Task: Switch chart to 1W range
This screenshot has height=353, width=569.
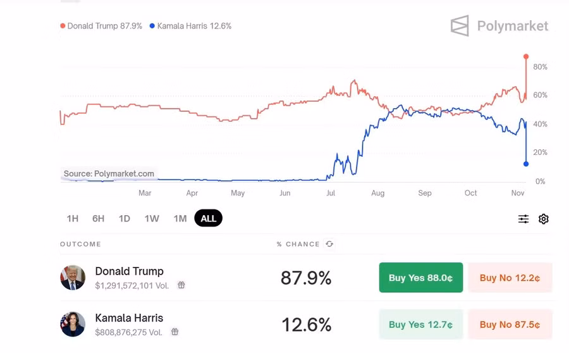Action: [x=152, y=219]
